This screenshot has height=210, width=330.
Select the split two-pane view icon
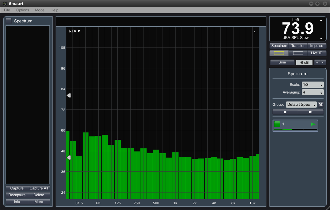298,53
